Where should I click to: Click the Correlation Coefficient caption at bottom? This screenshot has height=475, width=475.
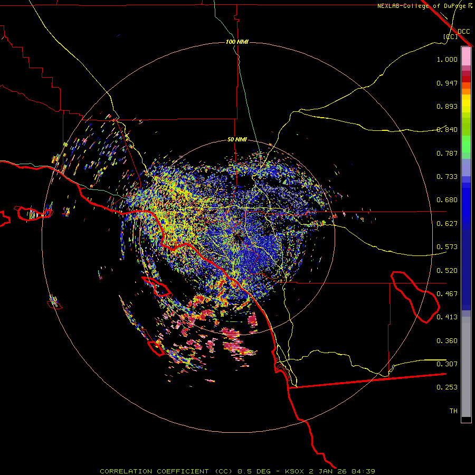coord(237,471)
